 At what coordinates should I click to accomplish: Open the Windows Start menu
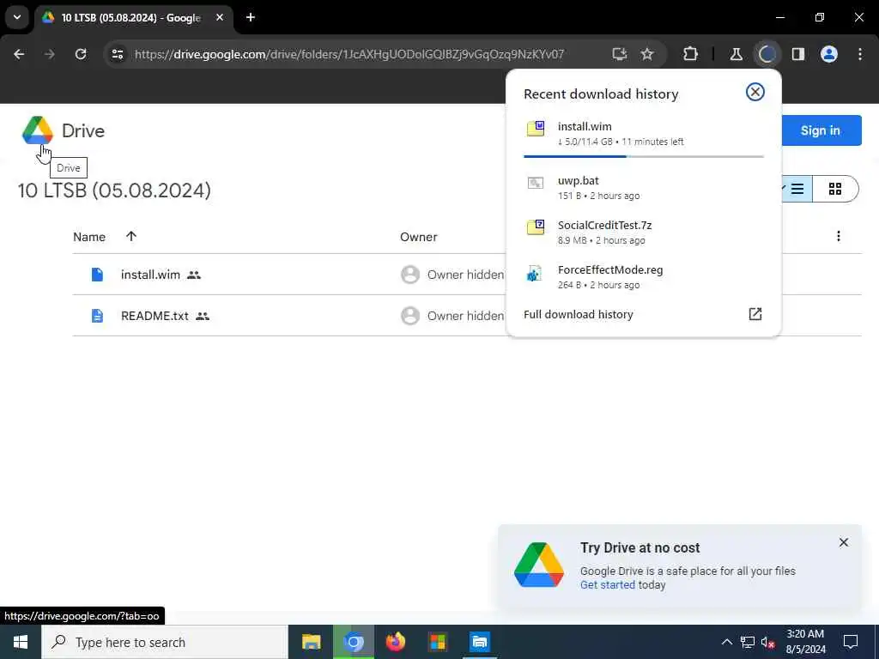[21, 642]
